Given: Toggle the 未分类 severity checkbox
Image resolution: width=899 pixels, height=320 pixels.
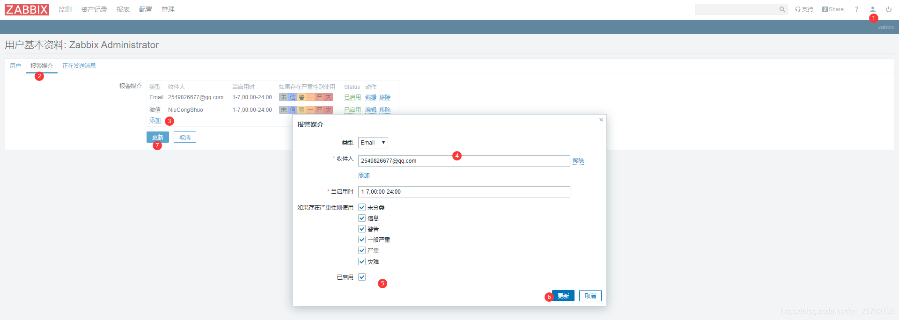Looking at the screenshot, I should coord(362,207).
